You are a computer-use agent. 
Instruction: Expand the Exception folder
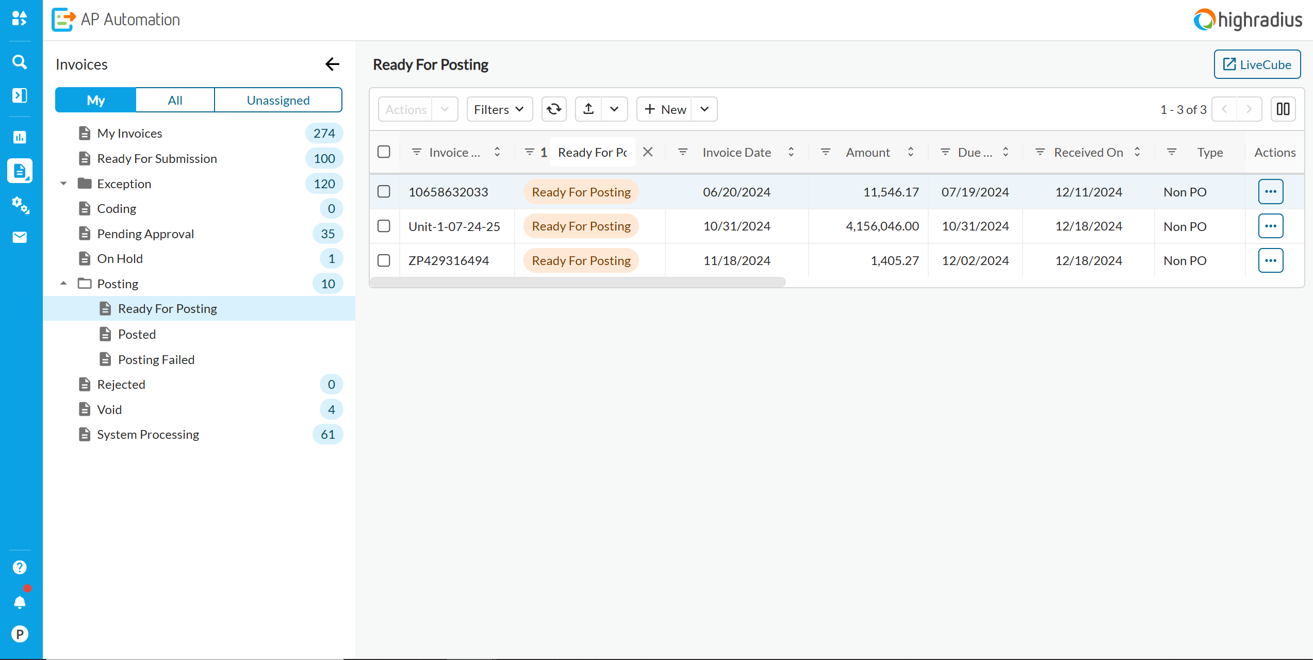coord(63,184)
